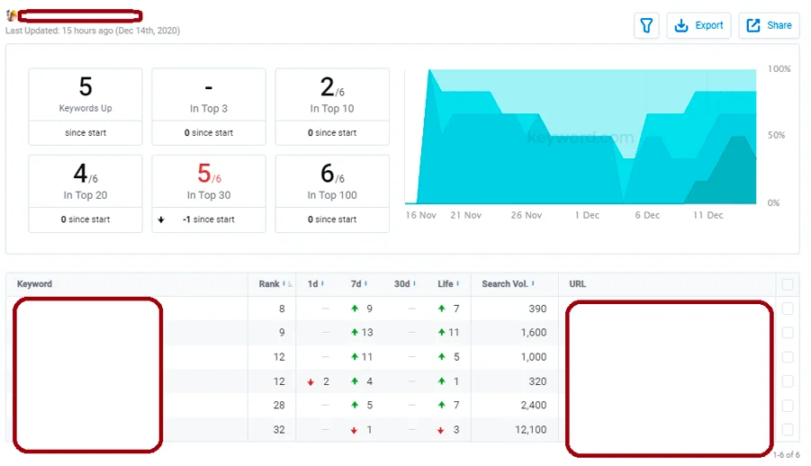Screen dimensions: 811x466
Task: Sort by the Life change column
Action: click(446, 284)
